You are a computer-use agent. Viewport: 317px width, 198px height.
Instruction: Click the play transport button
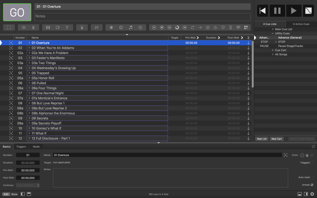[x=293, y=11]
